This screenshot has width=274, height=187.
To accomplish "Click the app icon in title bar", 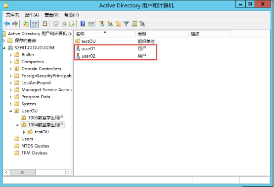I will [x=6, y=5].
